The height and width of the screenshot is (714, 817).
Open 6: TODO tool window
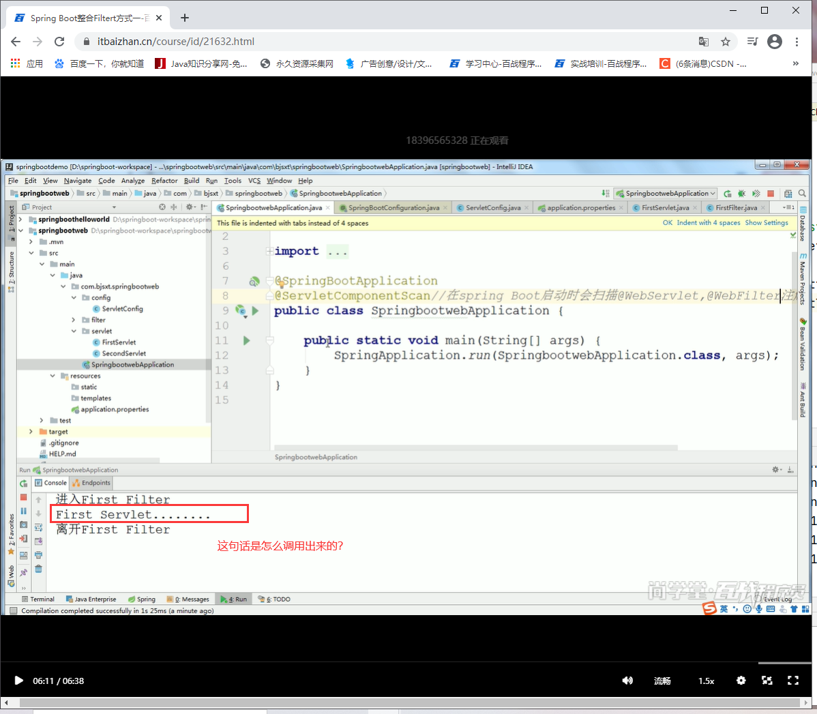coord(274,599)
